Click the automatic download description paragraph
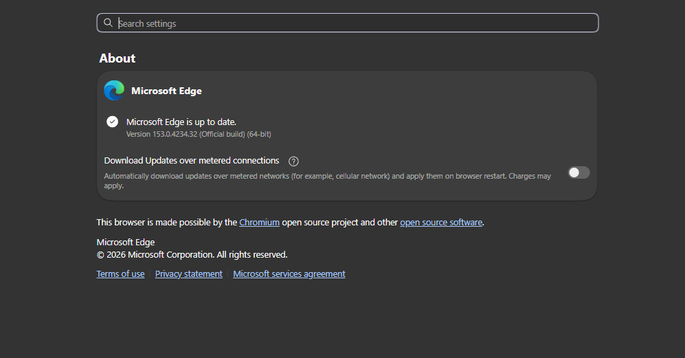685x358 pixels. (327, 181)
